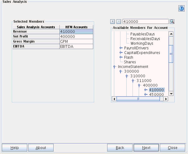Screen dimensions: 188x154
Task: Select WorkingDays in the tree
Action: tap(142, 43)
